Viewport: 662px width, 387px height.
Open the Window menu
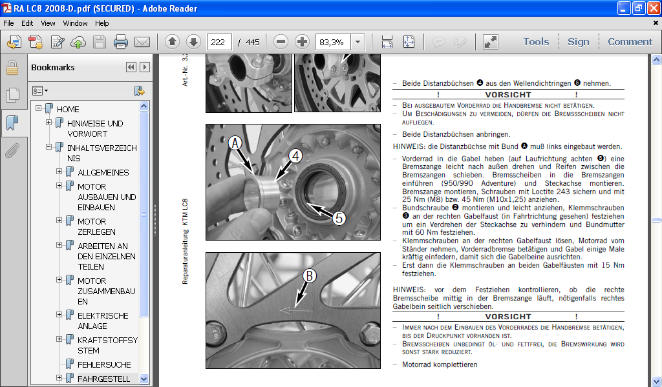(x=75, y=23)
